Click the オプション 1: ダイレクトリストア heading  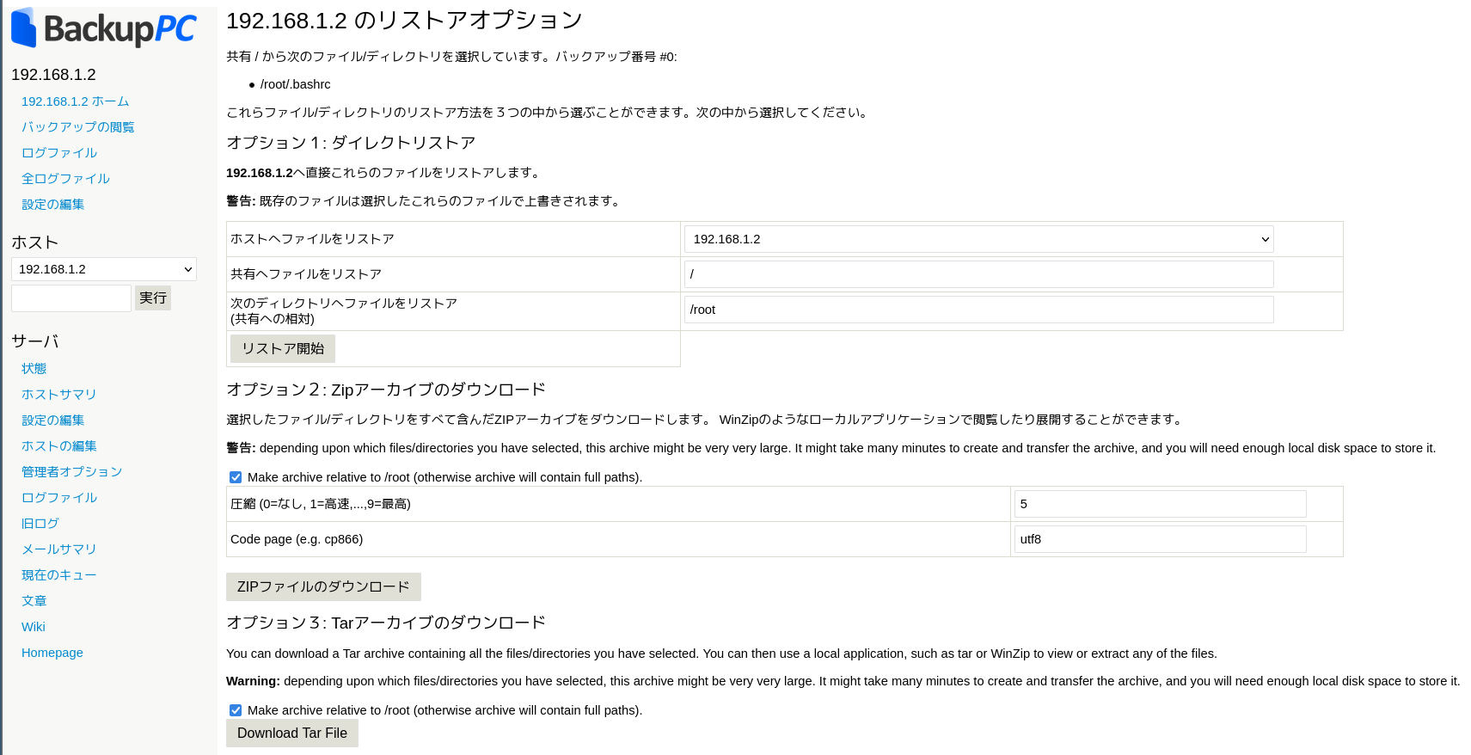(x=351, y=143)
